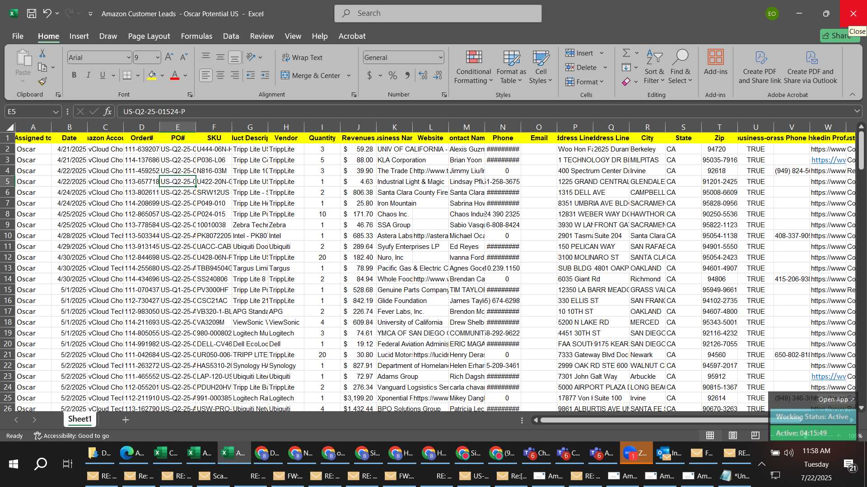Click Create PDF and Share link
This screenshot has width=867, height=487.
760,67
